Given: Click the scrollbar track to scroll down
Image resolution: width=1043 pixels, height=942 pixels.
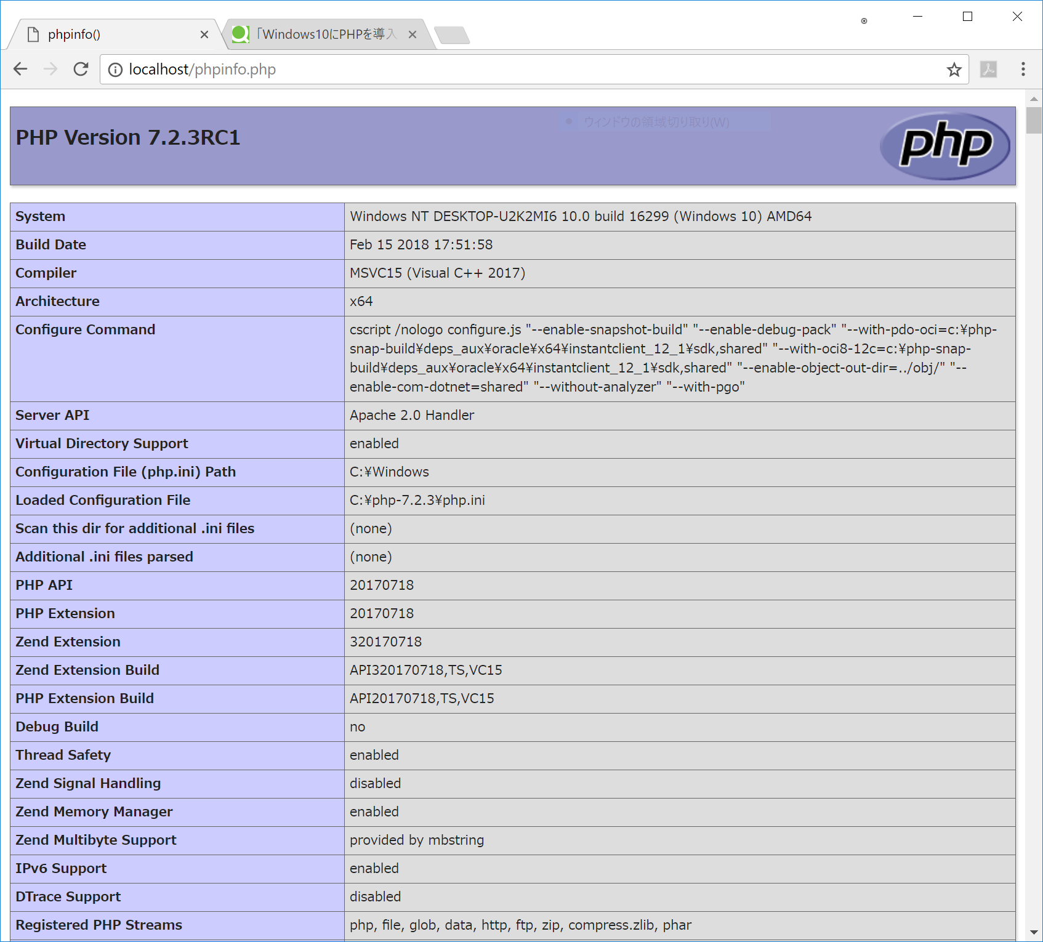Looking at the screenshot, I should 1032,493.
